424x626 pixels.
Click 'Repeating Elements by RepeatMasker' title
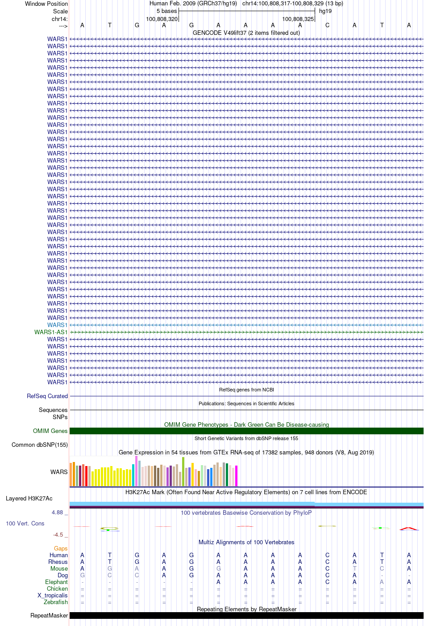[x=246, y=609]
